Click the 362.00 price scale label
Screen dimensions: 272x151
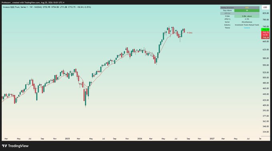pyautogui.click(x=266, y=121)
